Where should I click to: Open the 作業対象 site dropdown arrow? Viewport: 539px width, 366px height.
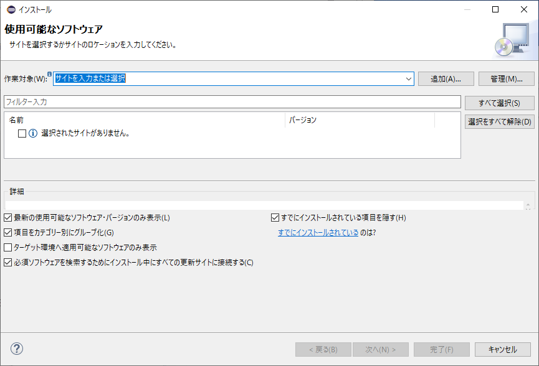tap(409, 79)
